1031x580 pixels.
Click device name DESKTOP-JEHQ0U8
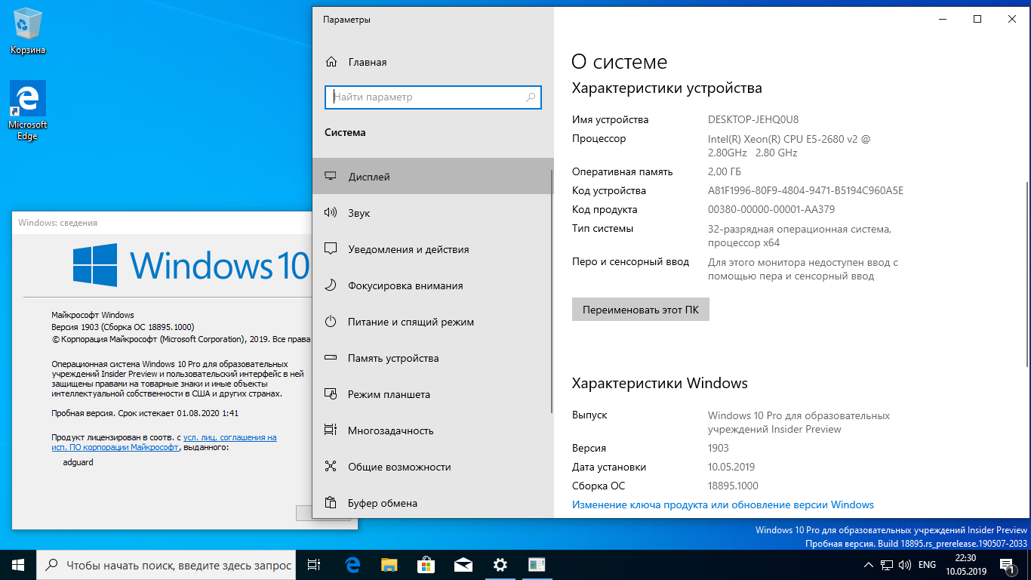753,119
